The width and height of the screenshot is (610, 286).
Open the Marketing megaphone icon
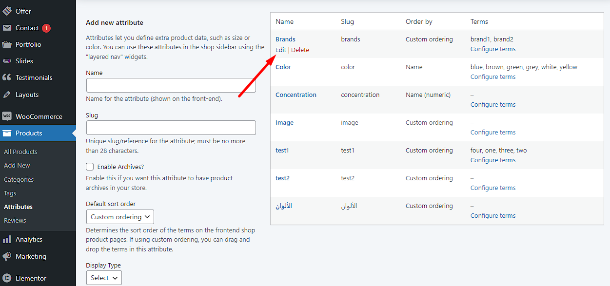pyautogui.click(x=7, y=256)
